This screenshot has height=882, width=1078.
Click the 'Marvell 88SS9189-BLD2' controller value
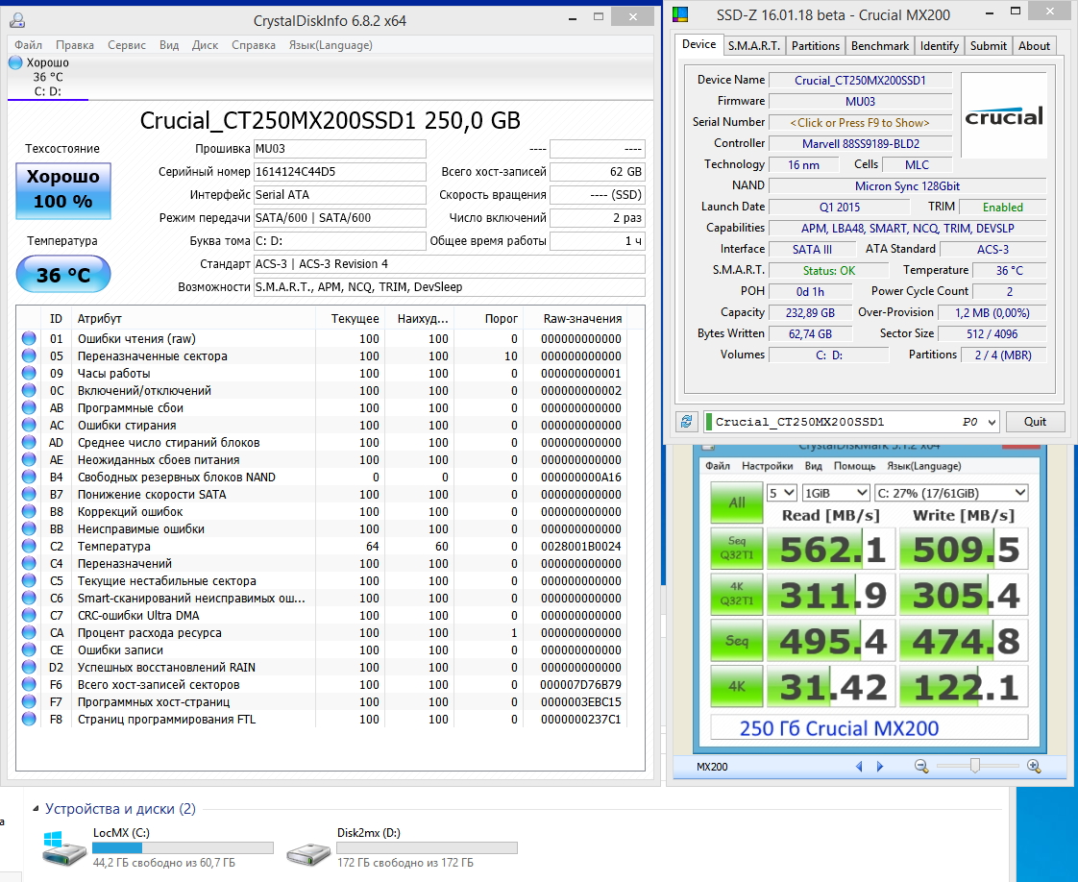860,144
